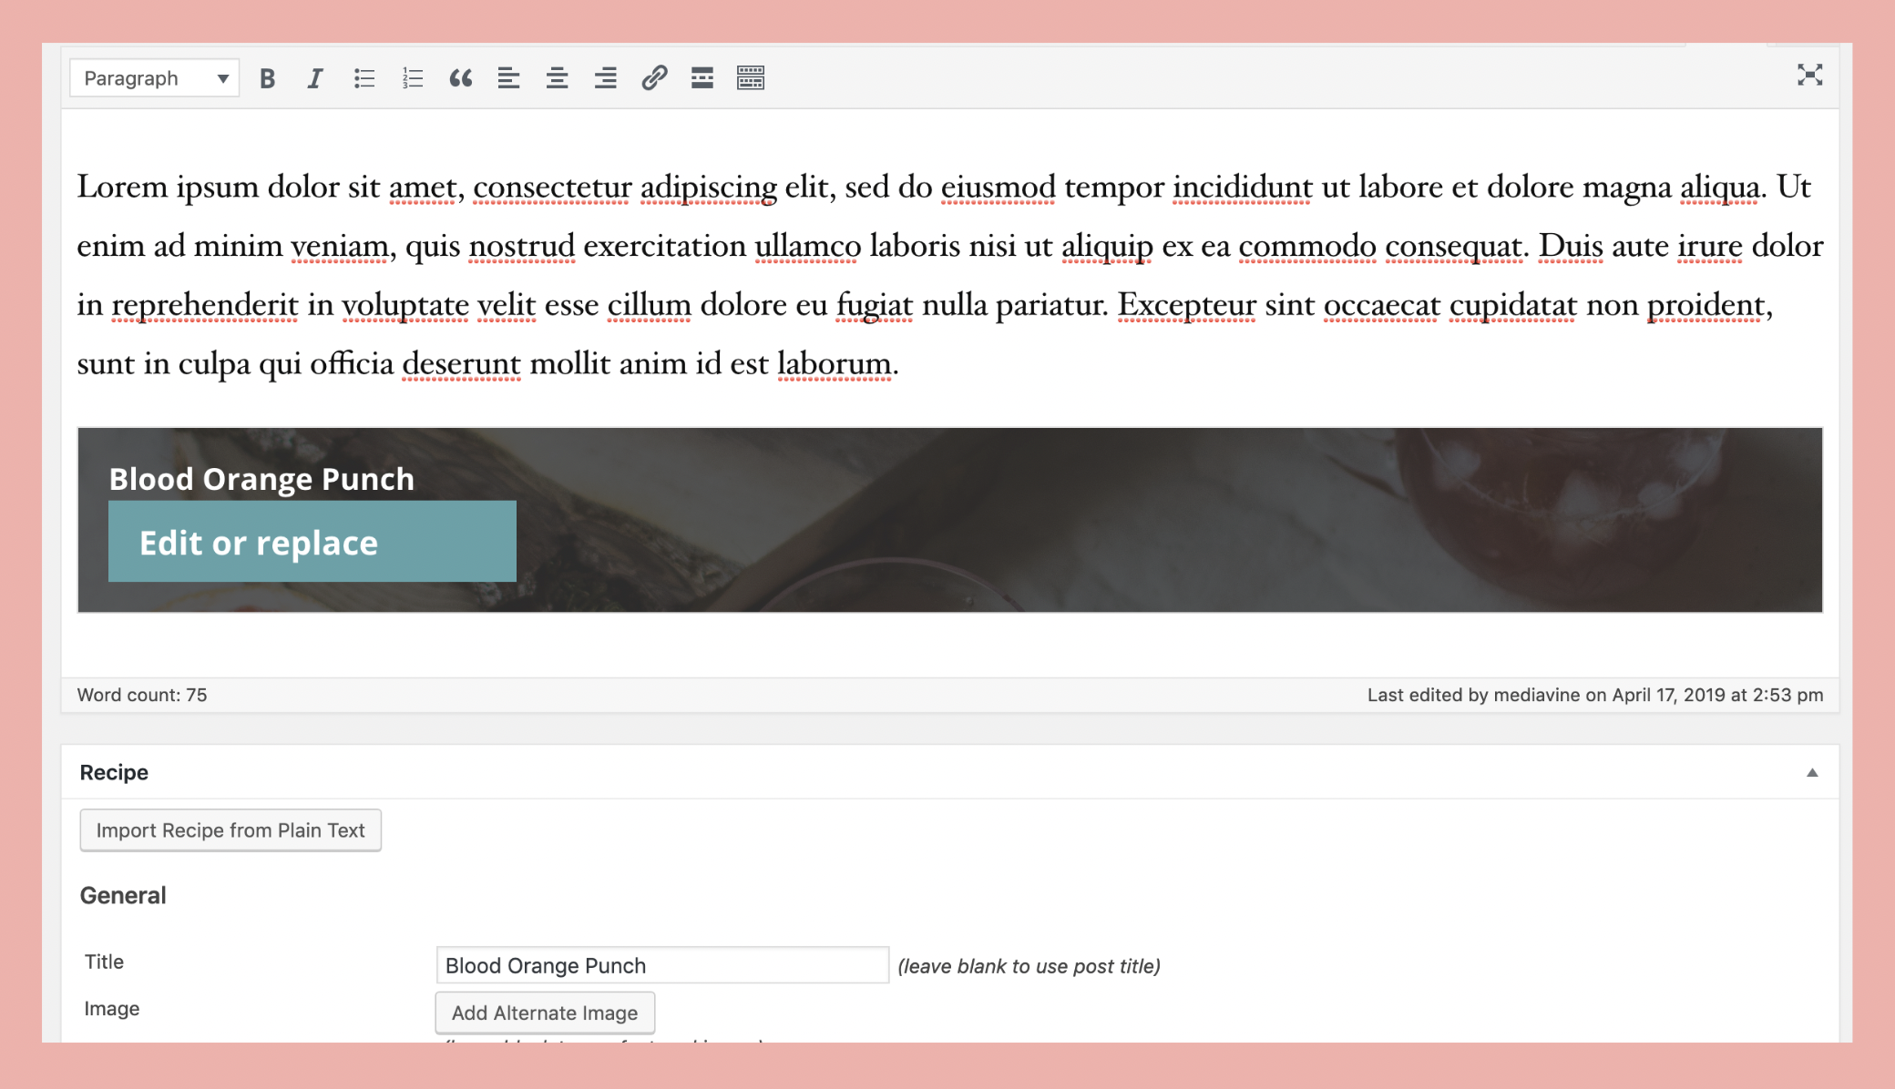Focus the recipe Title input field
The height and width of the screenshot is (1089, 1895).
[x=662, y=965]
